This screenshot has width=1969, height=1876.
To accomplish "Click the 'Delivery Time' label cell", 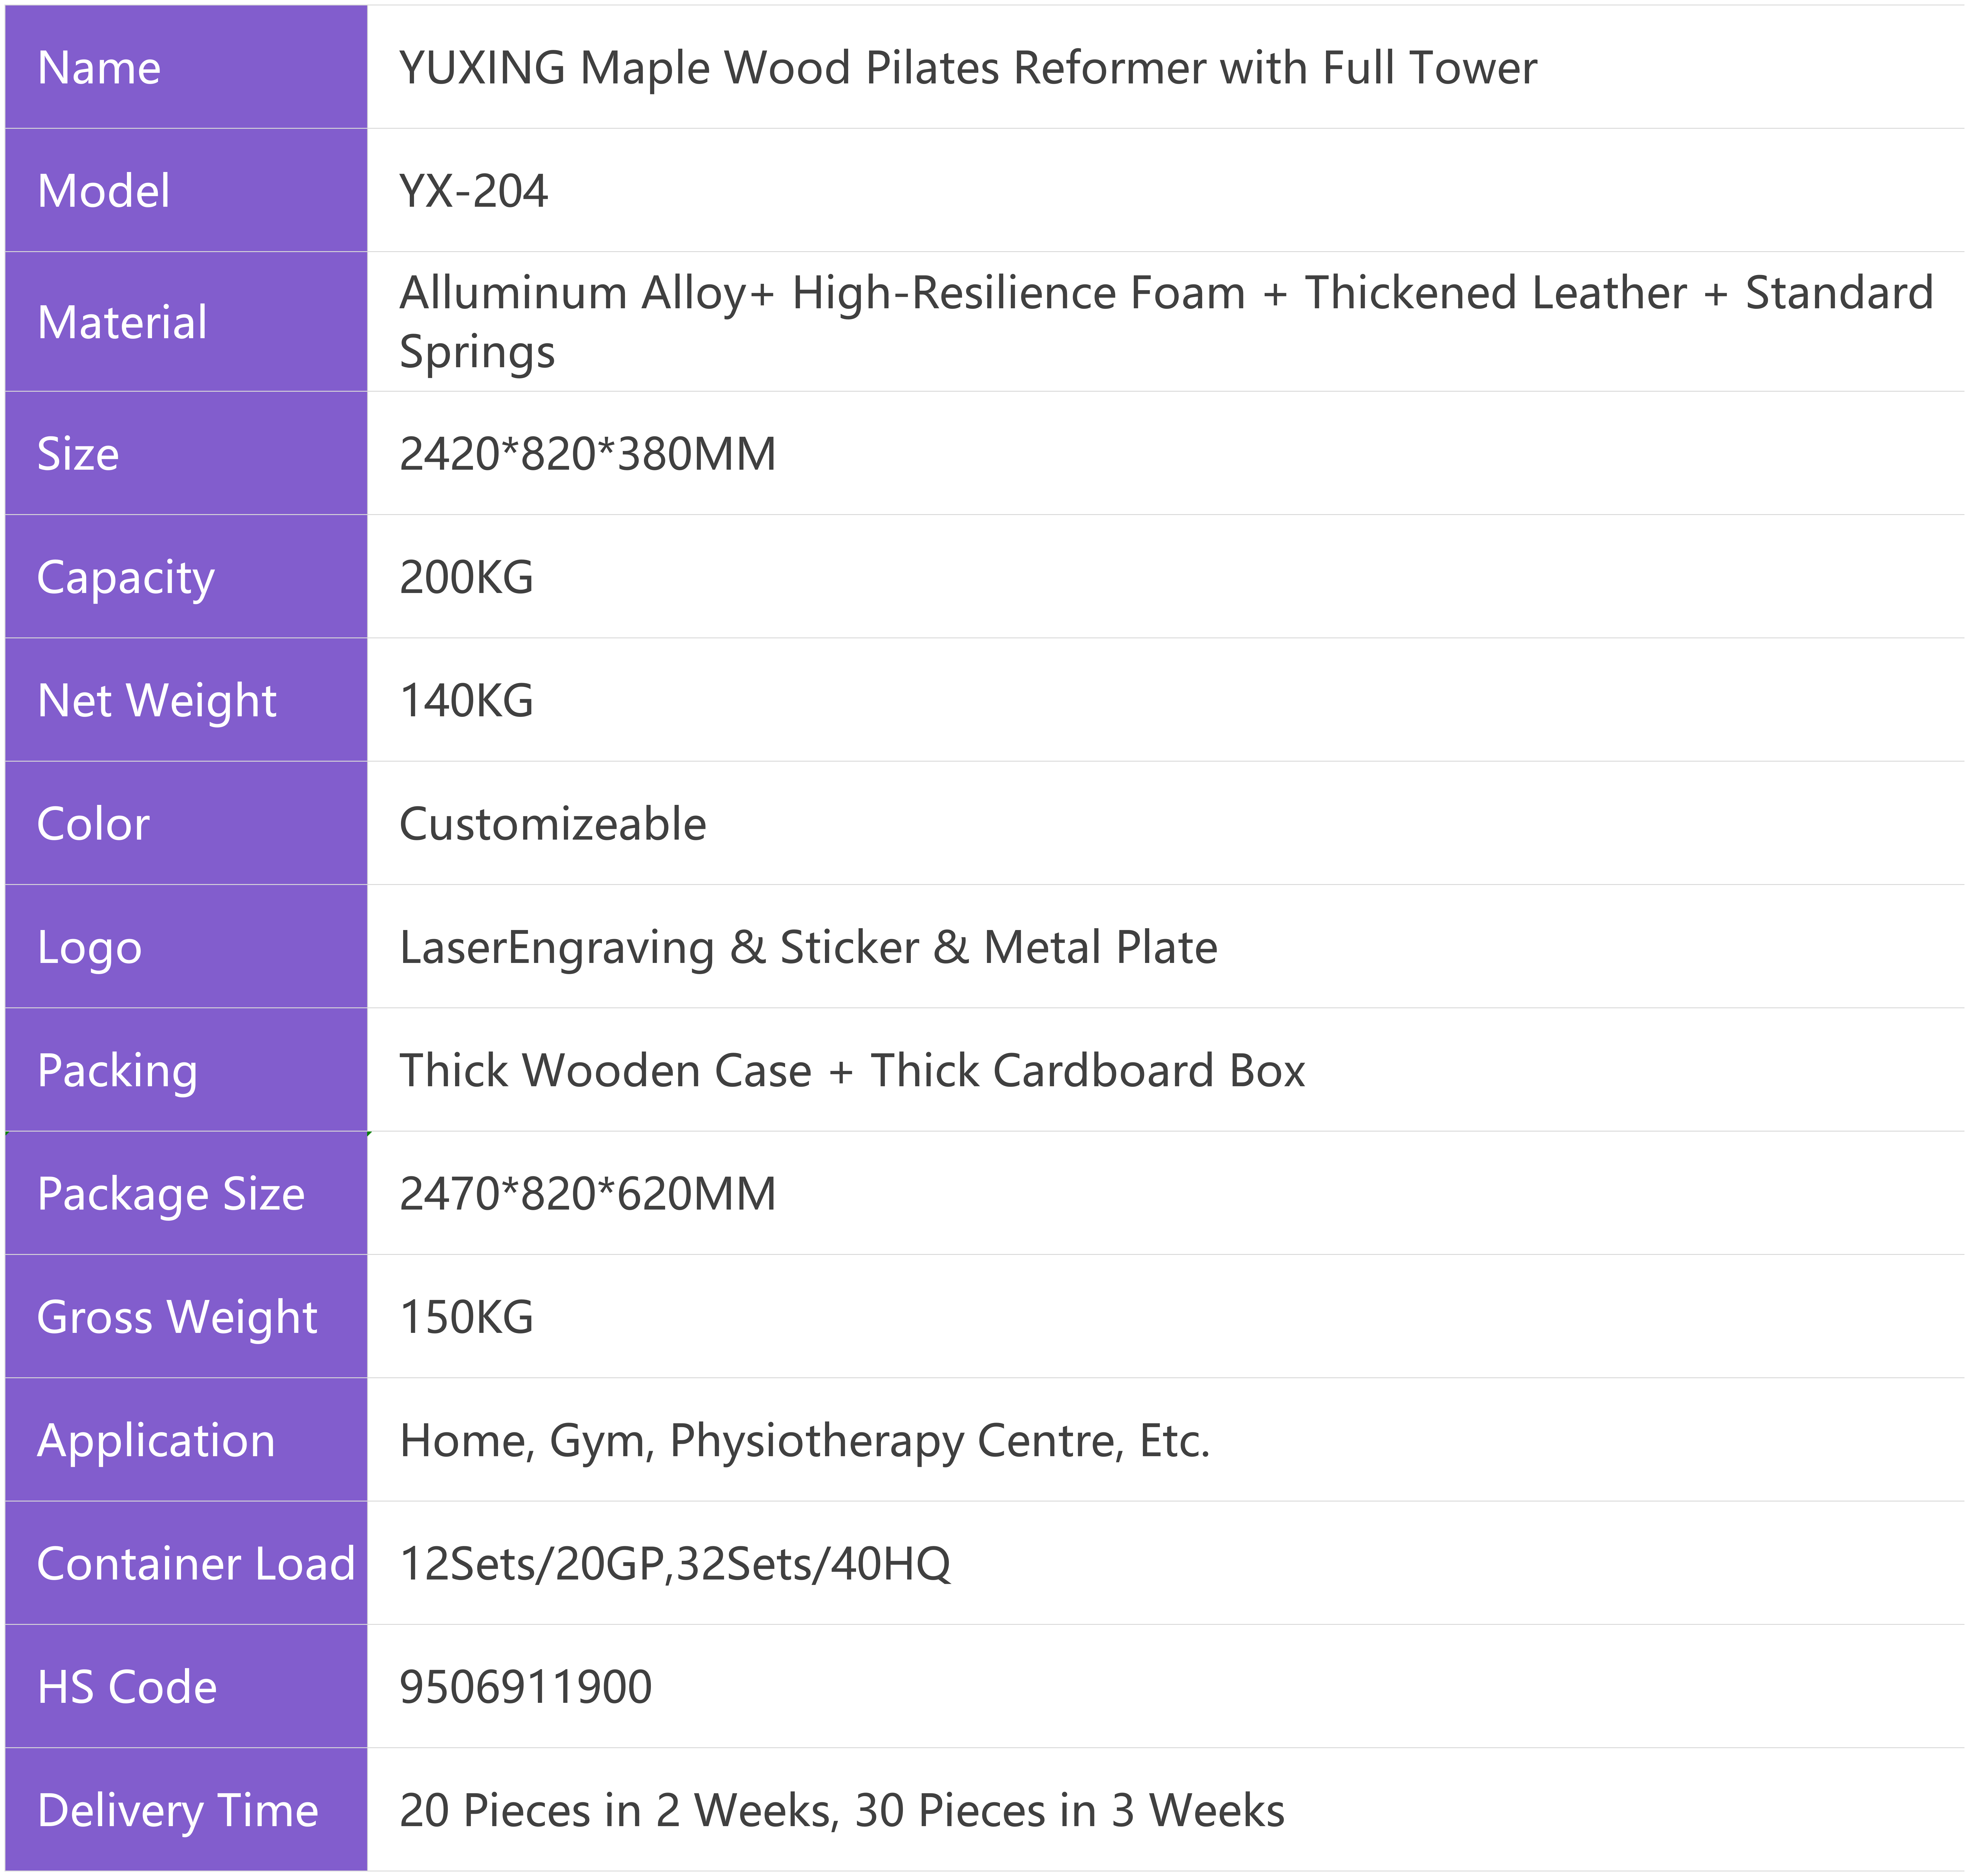I will point(186,1809).
